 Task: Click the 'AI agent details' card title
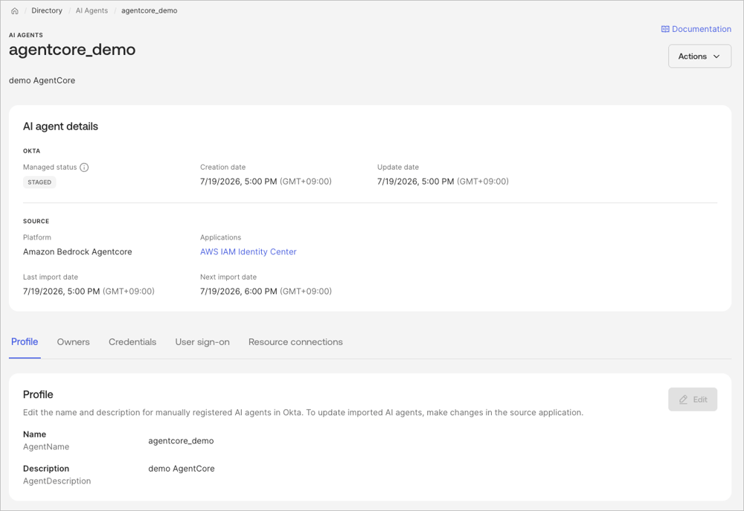[61, 126]
